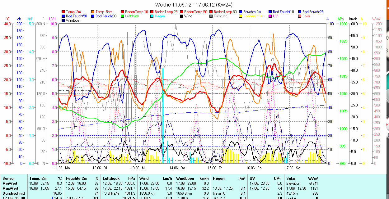389x199 pixels.
Task: Click the MaxWert row label
Action: pyautogui.click(x=10, y=188)
